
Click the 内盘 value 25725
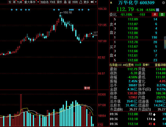(x=161, y=97)
